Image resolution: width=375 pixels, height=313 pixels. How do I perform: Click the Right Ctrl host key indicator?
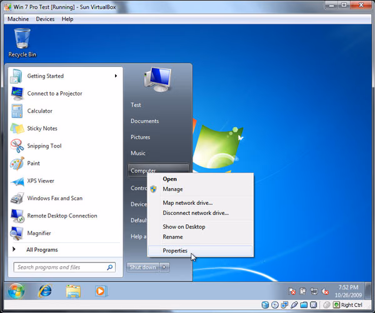(x=348, y=305)
